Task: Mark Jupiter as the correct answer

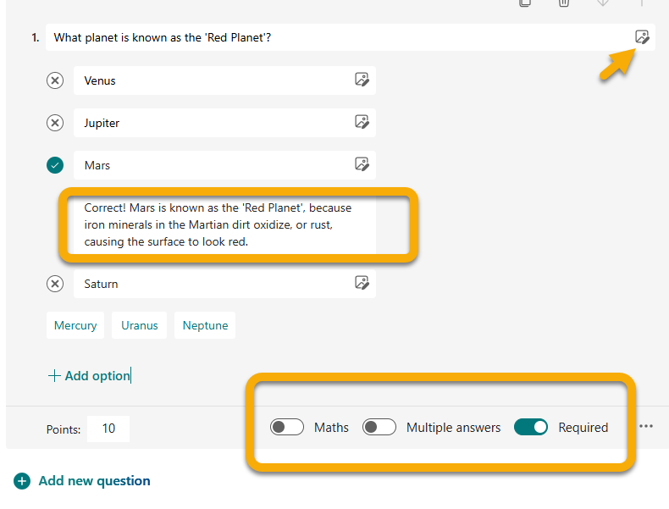Action: coord(55,123)
